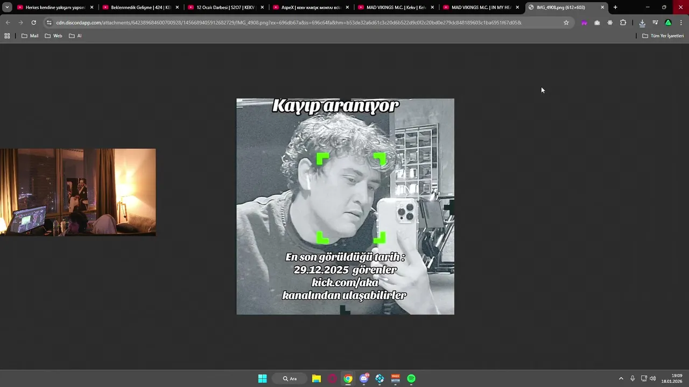Click the webcam overlay video
Viewport: 689px width, 387px height.
78,192
